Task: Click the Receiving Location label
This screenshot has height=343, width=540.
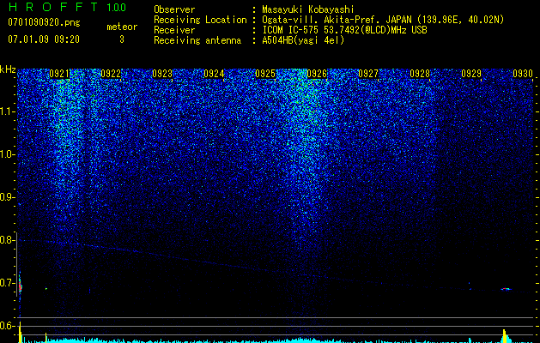Action: point(200,20)
